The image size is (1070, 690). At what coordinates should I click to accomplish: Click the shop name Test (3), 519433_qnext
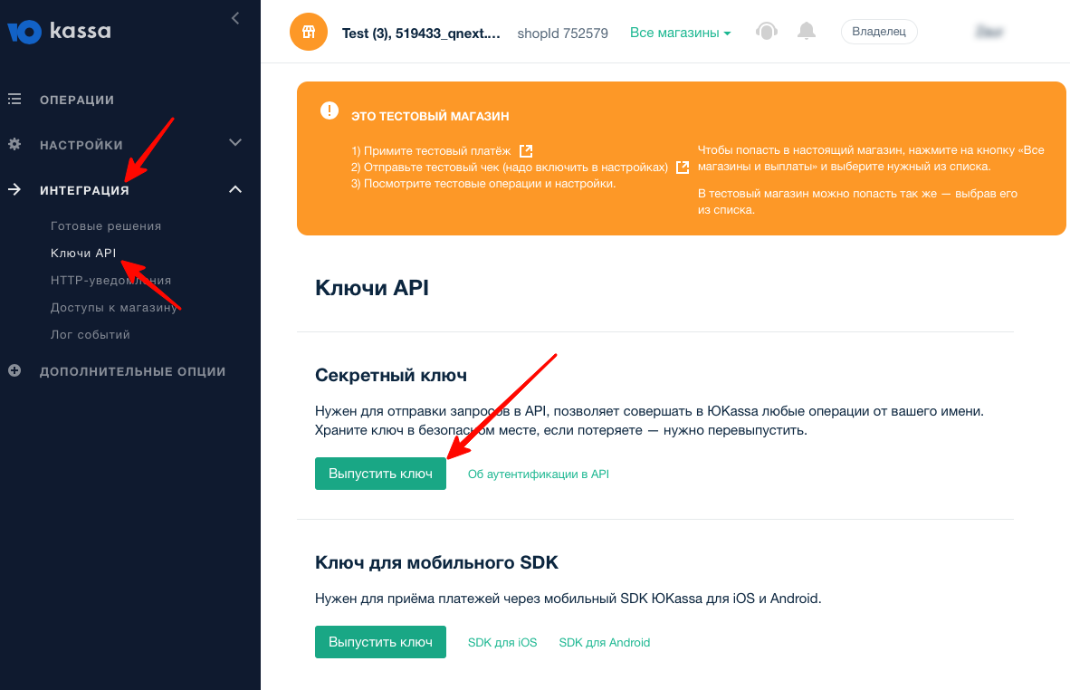[421, 34]
